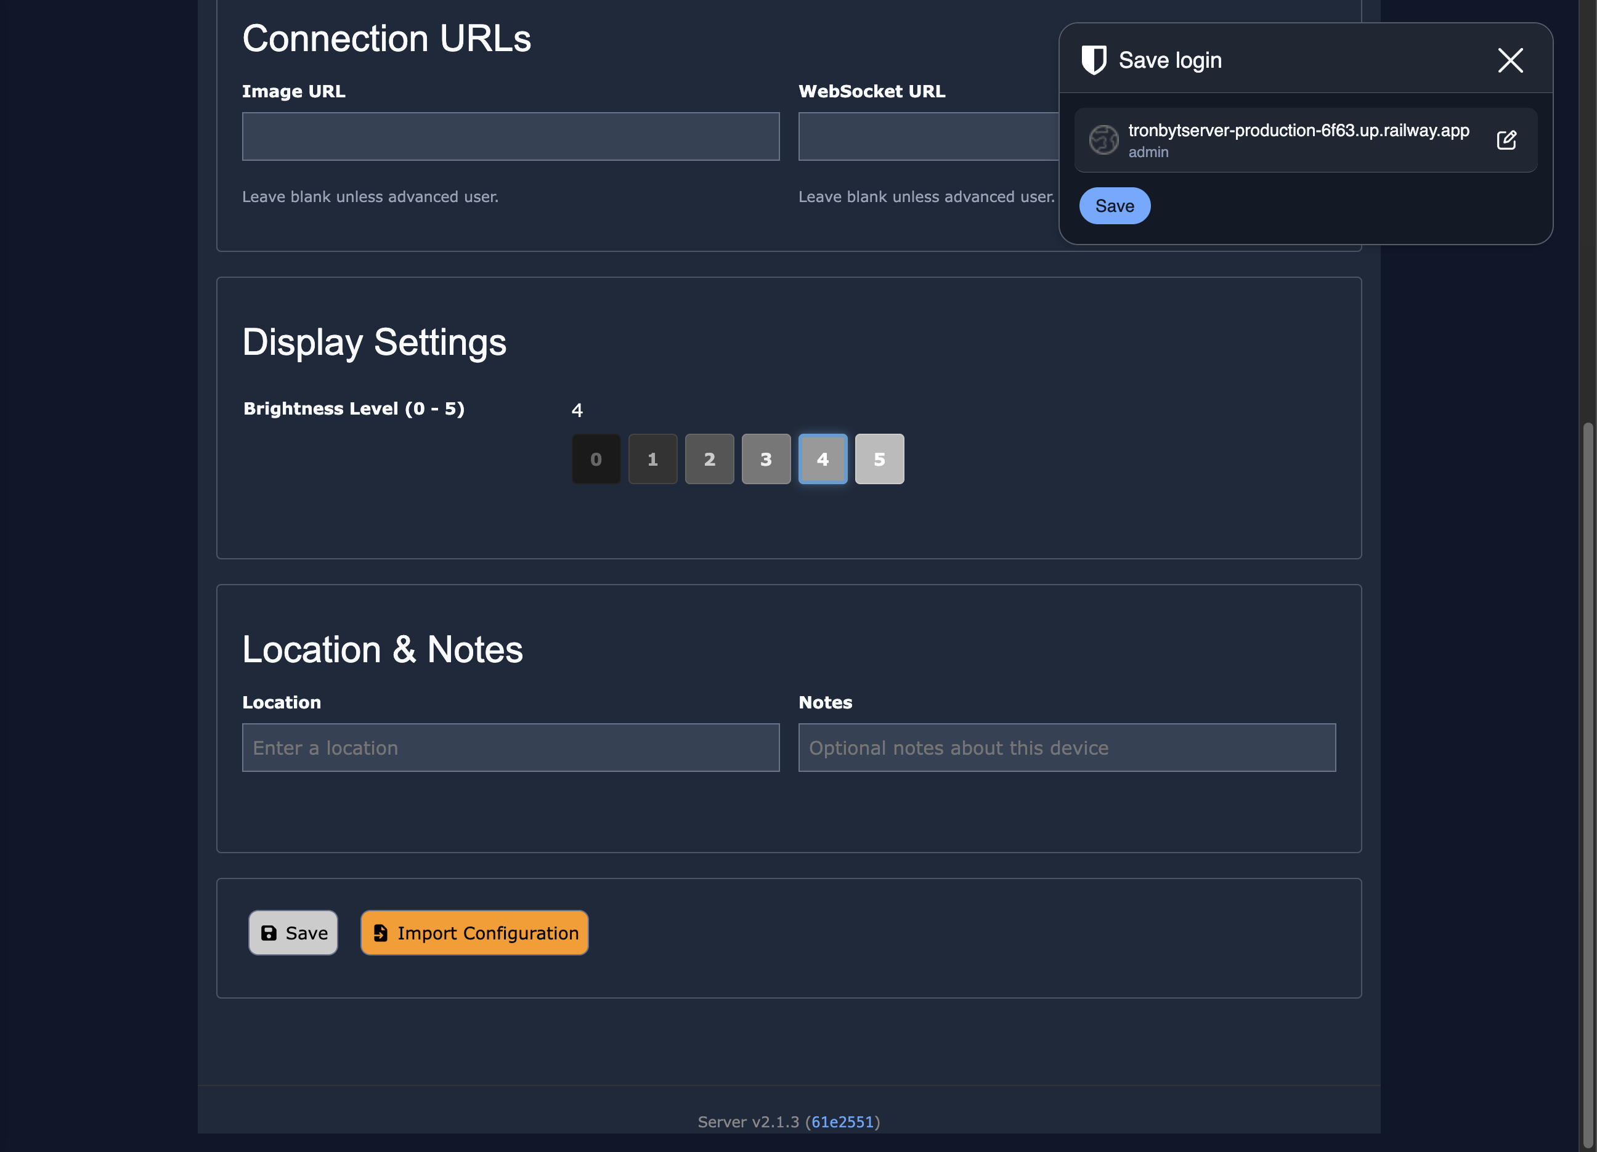Click the Image URL input field
The height and width of the screenshot is (1152, 1597).
tap(511, 137)
